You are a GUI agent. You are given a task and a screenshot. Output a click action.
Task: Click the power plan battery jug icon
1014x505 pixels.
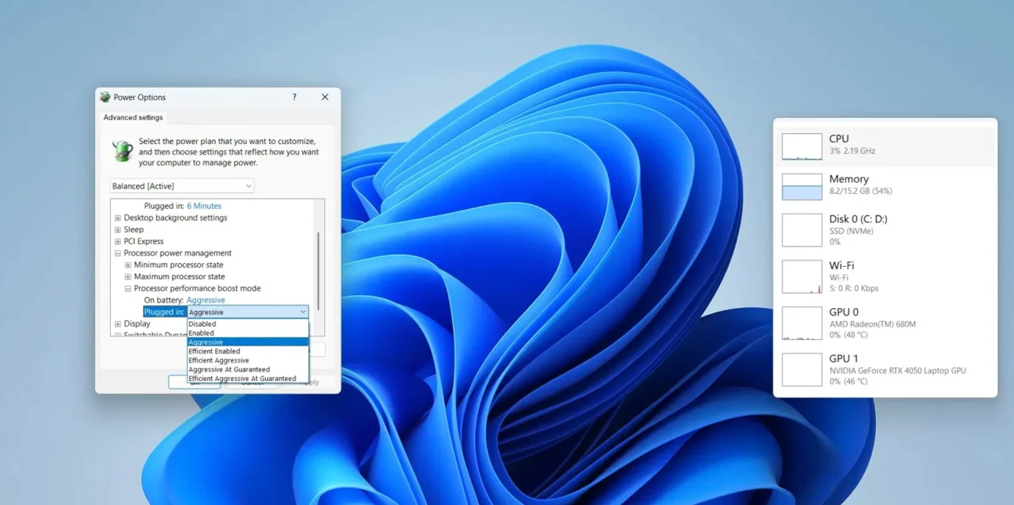pyautogui.click(x=122, y=151)
